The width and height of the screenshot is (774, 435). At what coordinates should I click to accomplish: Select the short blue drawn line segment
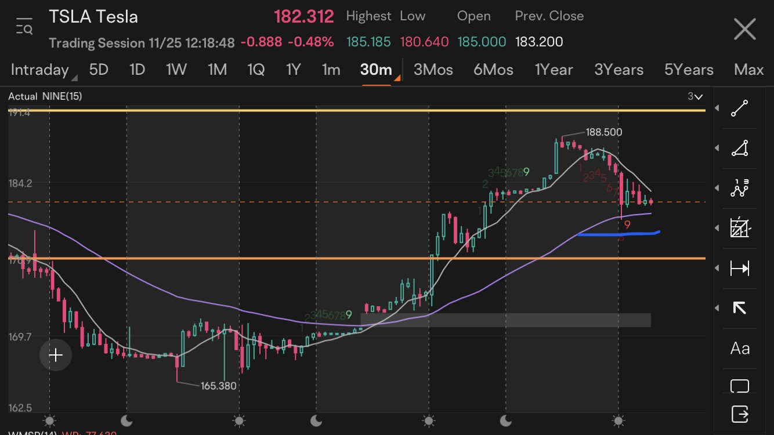click(619, 234)
